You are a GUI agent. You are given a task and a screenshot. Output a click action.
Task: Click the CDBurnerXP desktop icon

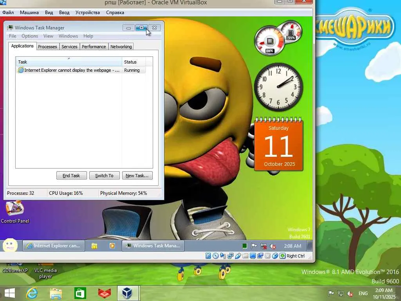coord(15,268)
